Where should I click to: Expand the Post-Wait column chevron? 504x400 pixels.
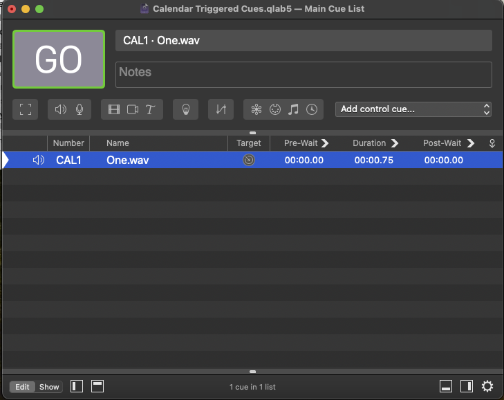[471, 143]
